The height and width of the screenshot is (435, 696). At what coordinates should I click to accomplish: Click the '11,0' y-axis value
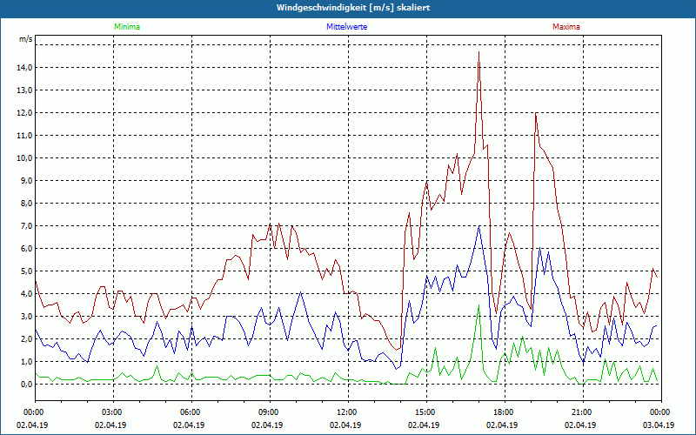pos(24,136)
